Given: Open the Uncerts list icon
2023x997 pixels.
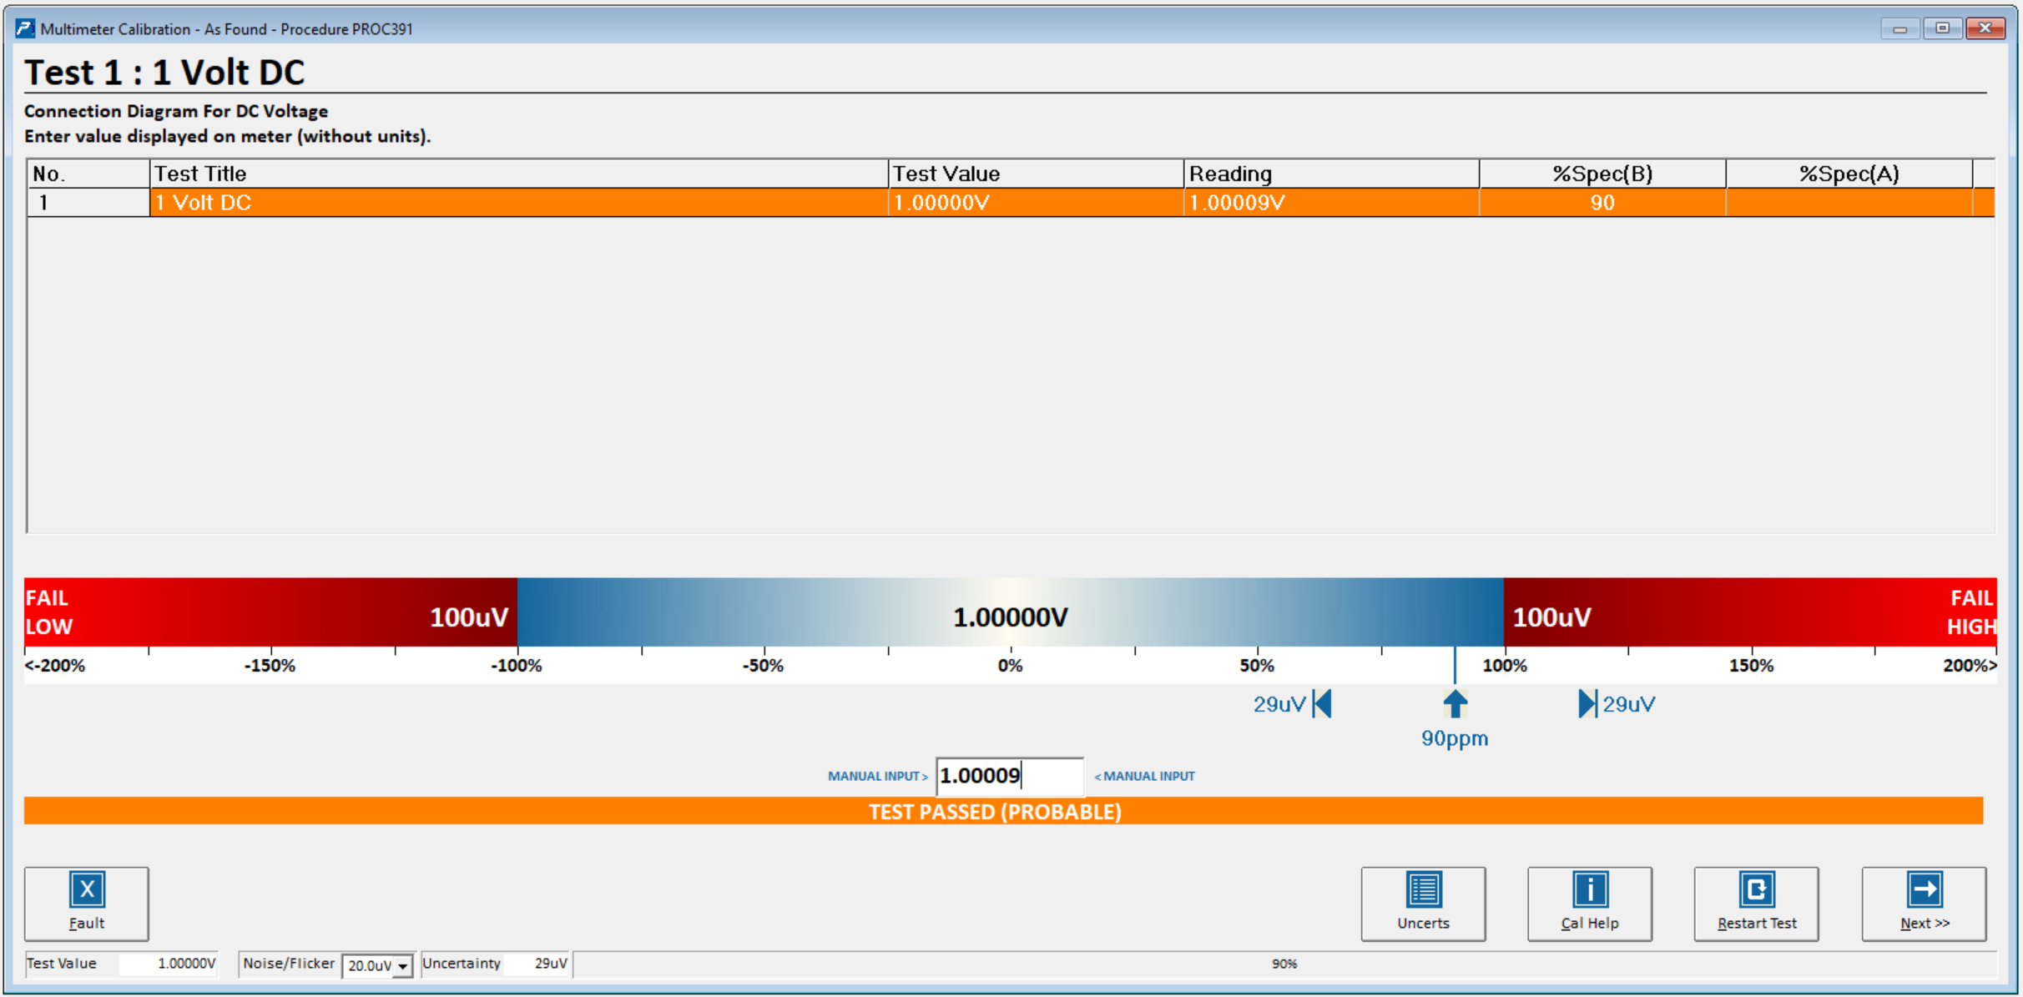Looking at the screenshot, I should click(1423, 889).
